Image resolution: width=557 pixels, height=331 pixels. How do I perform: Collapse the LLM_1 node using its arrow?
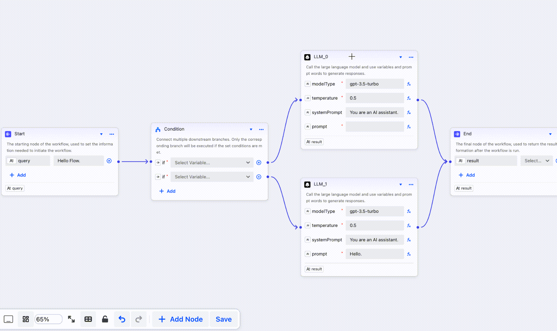coord(400,185)
